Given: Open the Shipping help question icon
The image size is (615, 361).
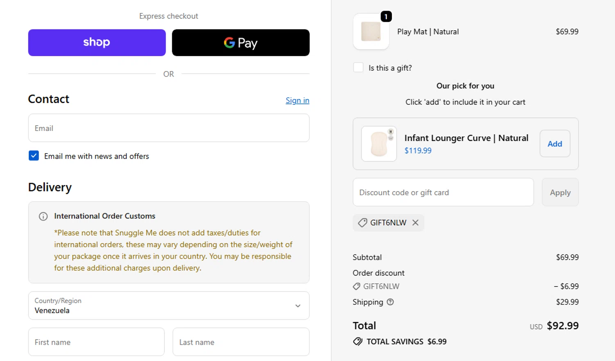Looking at the screenshot, I should pyautogui.click(x=390, y=302).
